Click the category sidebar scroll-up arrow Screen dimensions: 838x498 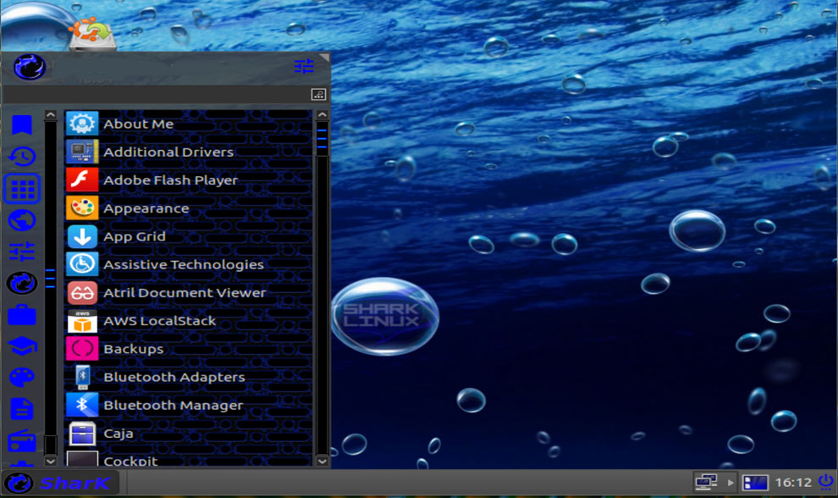51,114
